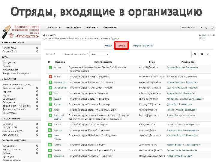This screenshot has width=216, height=162.
Task: Click the plus icon beside Госпитали
Action: pos(37,124)
